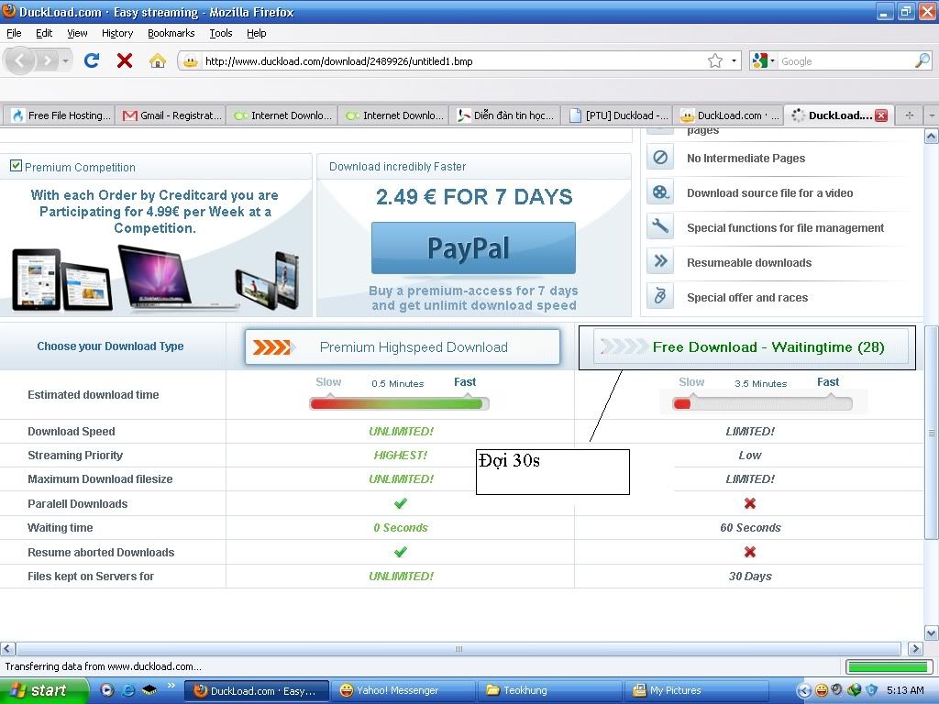The width and height of the screenshot is (939, 704).
Task: Open the Tools menu
Action: pos(220,34)
